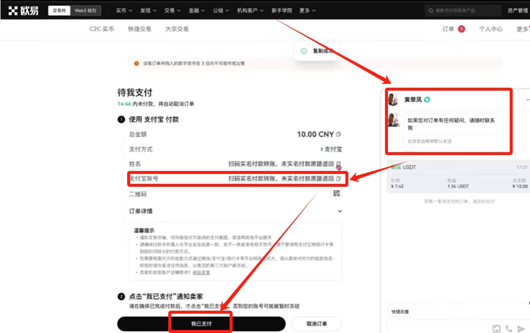Screen dimensions: 530x333
Task: Click the OKX 欧易 logo
Action: (x=23, y=11)
